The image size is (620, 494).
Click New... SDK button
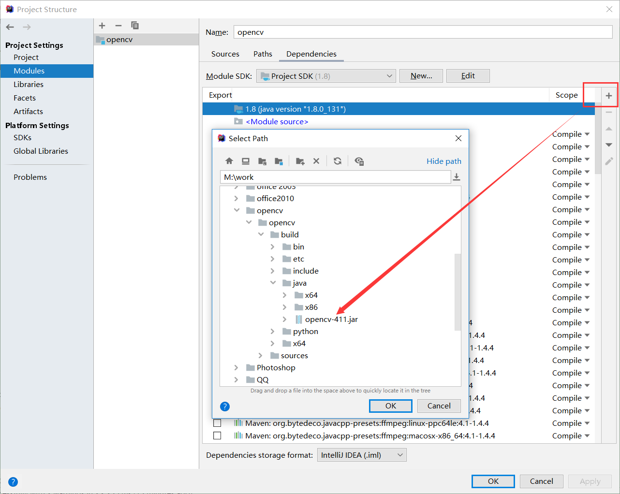pos(421,76)
